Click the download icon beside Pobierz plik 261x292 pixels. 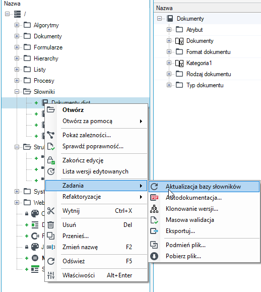154,256
